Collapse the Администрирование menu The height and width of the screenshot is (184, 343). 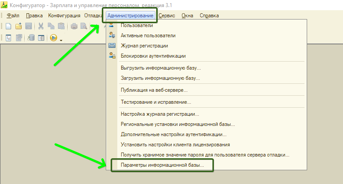tap(131, 16)
